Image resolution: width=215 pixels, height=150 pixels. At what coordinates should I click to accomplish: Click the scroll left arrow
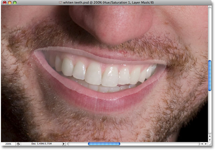(x=202, y=144)
